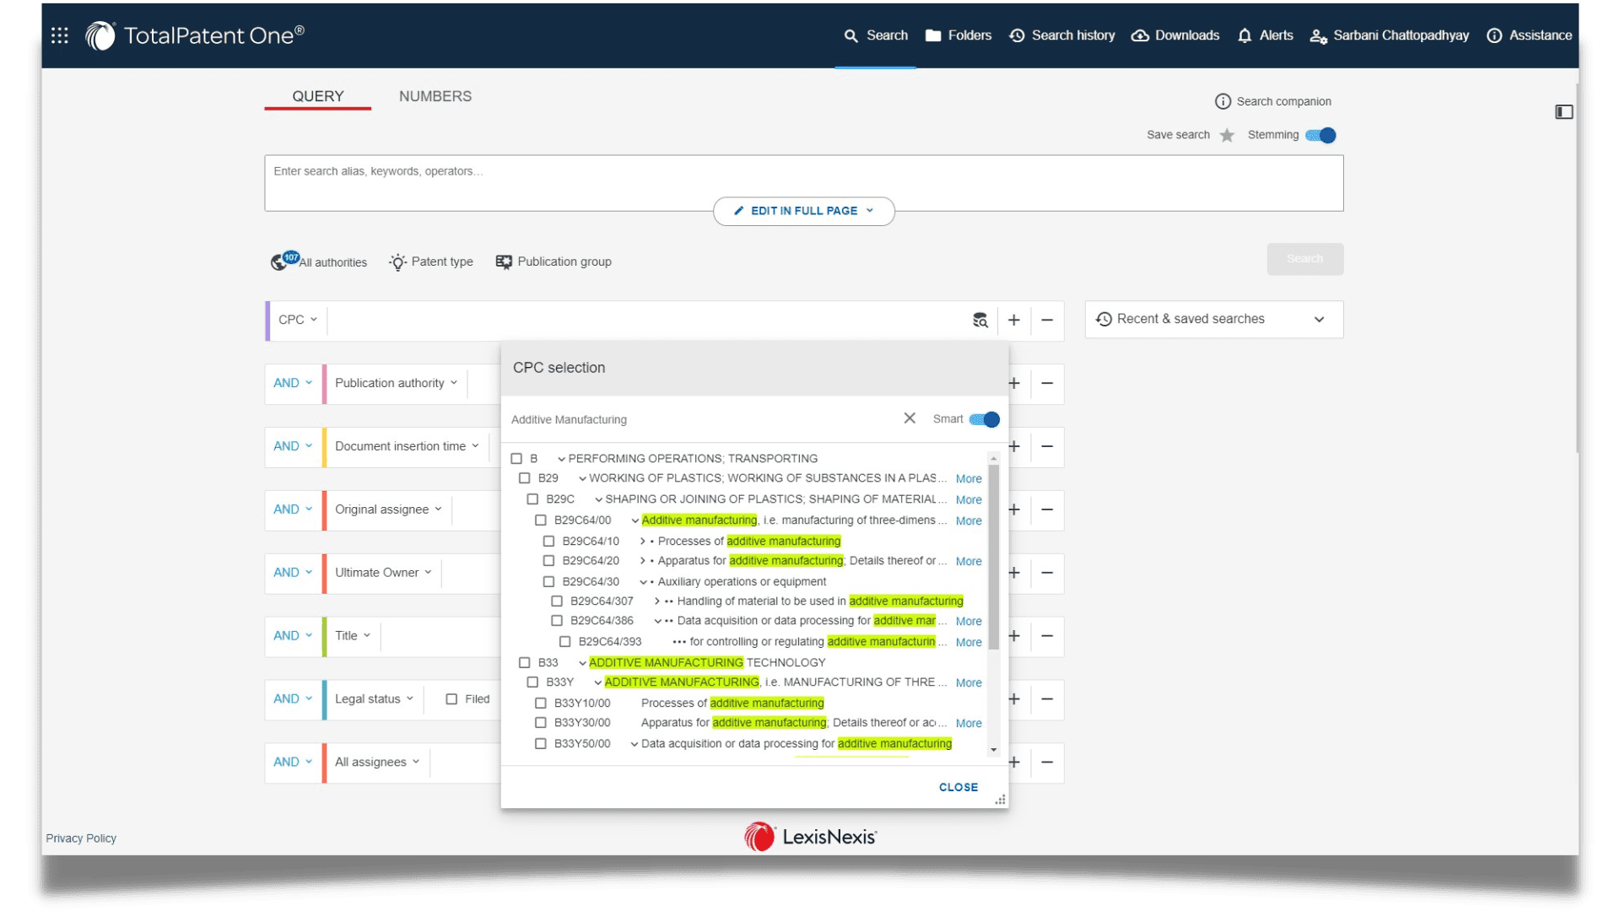Toggle the Smart switch in CPC selection
The height and width of the screenshot is (911, 1620).
984,419
